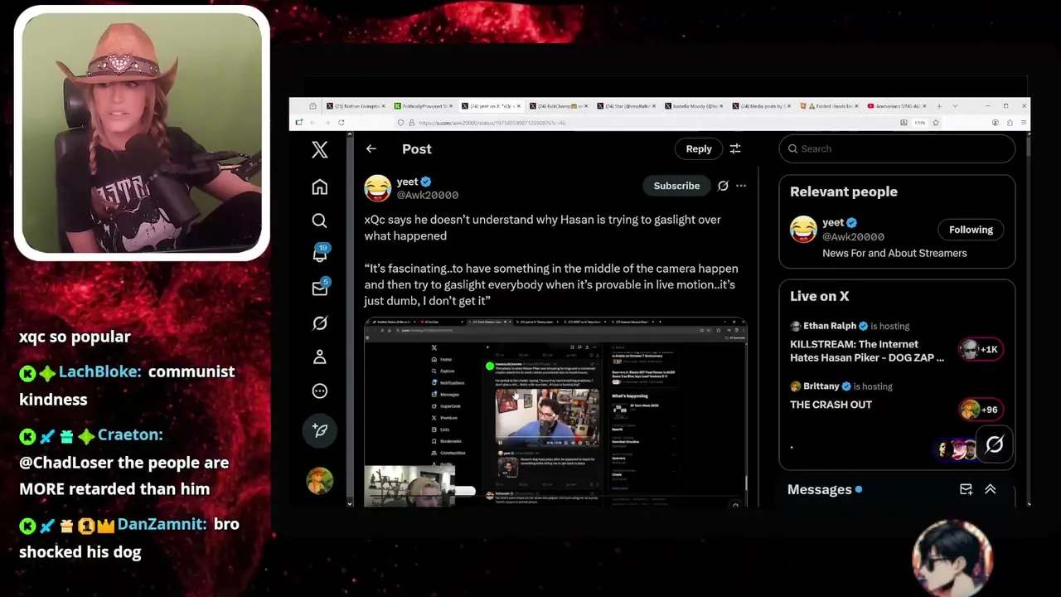Image resolution: width=1061 pixels, height=597 pixels.
Task: Switch to the KickChamp tab
Action: 559,106
